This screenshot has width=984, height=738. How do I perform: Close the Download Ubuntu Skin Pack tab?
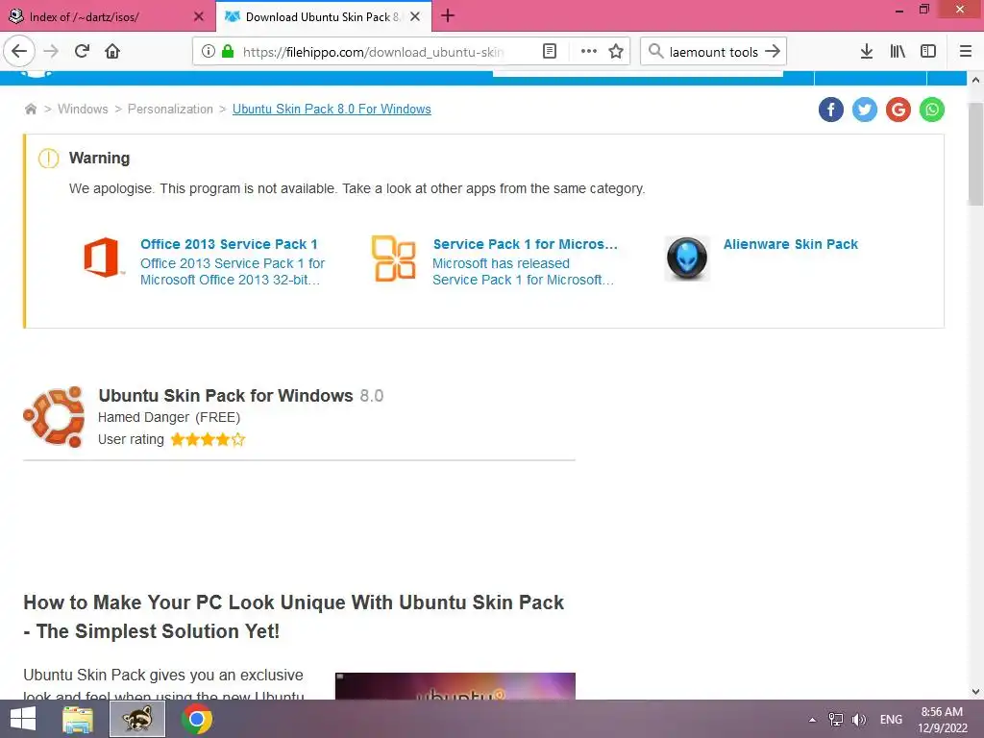coord(415,17)
